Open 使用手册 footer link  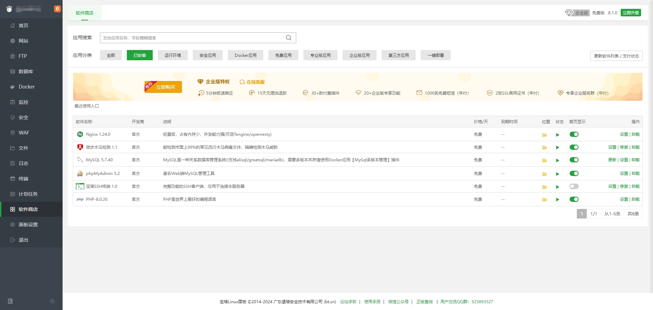[372, 302]
